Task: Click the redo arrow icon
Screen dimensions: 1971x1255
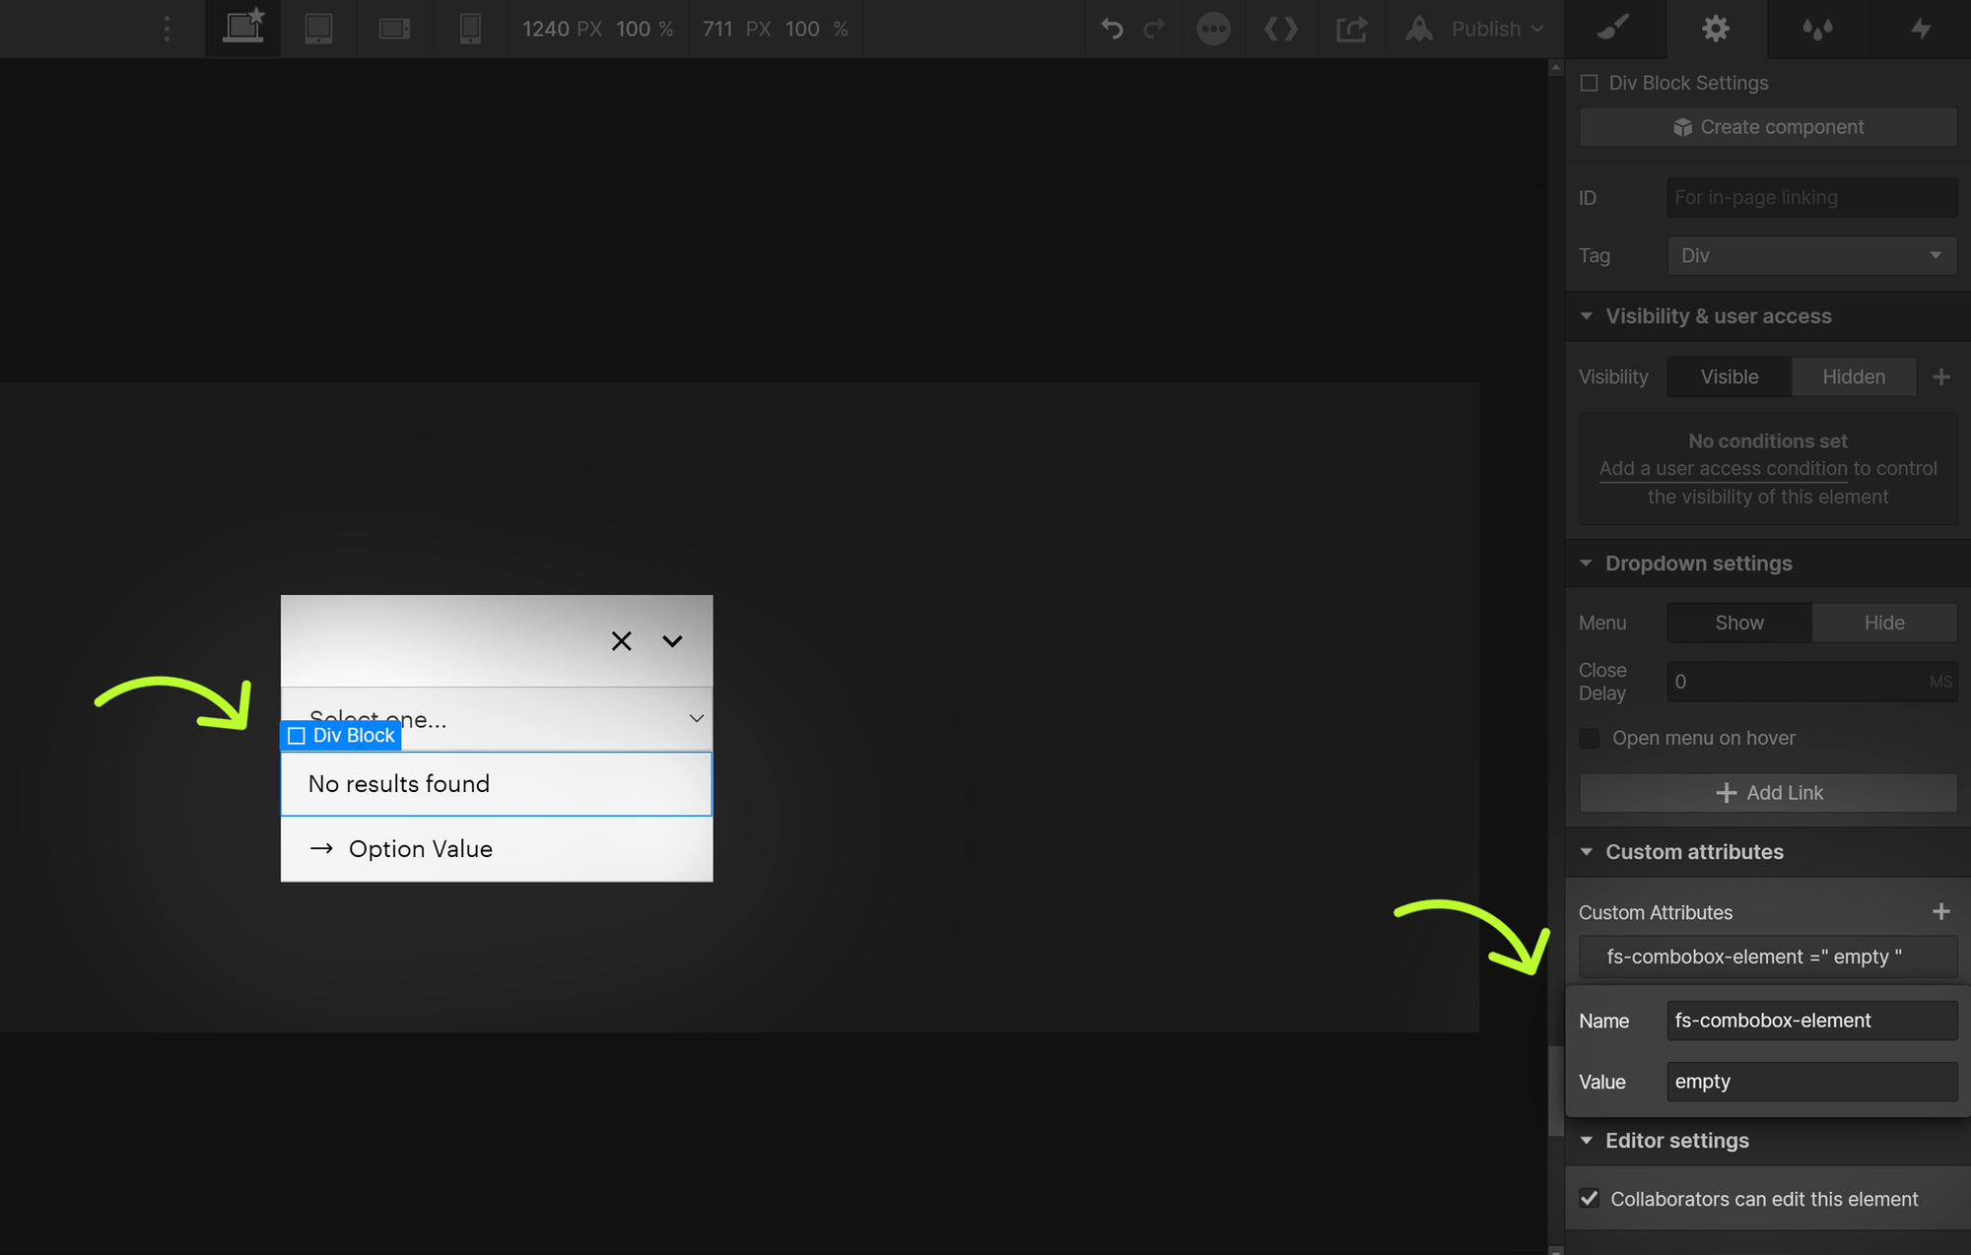Action: point(1154,29)
